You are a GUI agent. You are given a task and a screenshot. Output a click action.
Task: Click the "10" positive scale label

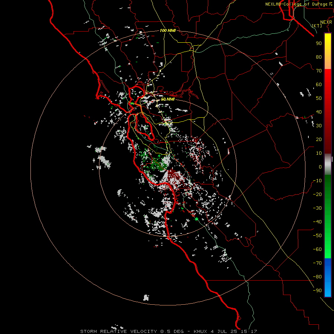click(319, 153)
